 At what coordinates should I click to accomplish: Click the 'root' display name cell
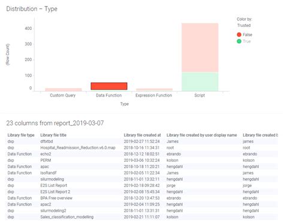[x=170, y=147]
